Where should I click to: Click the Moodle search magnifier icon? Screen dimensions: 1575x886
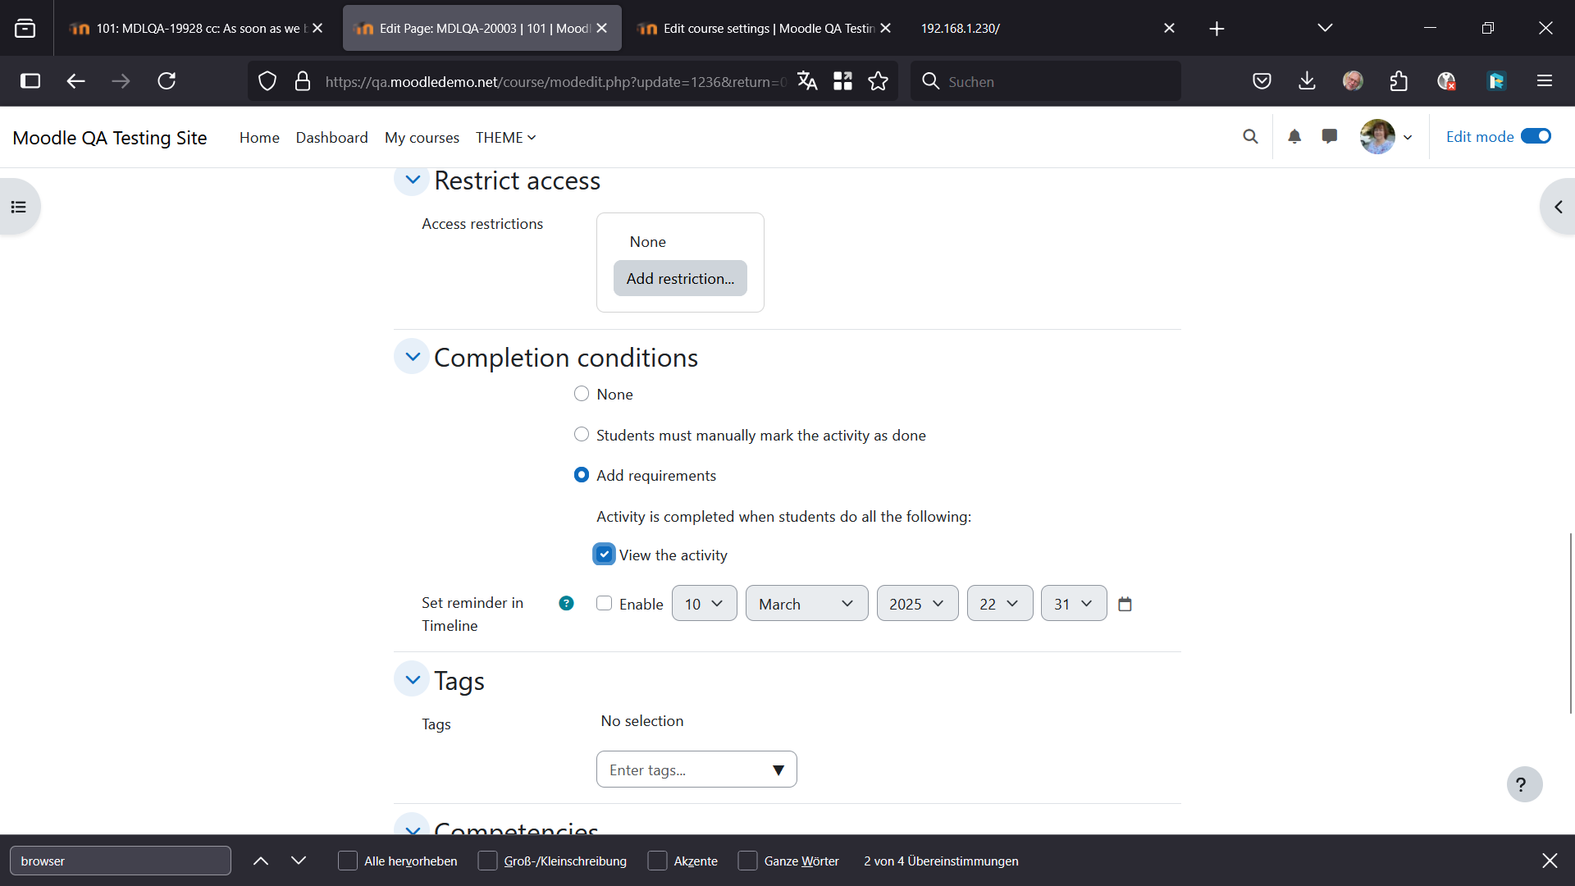1250,137
